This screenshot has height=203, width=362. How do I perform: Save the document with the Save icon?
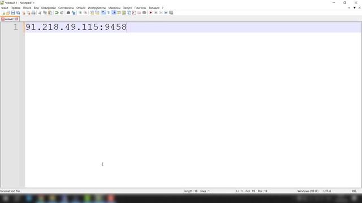(13, 12)
